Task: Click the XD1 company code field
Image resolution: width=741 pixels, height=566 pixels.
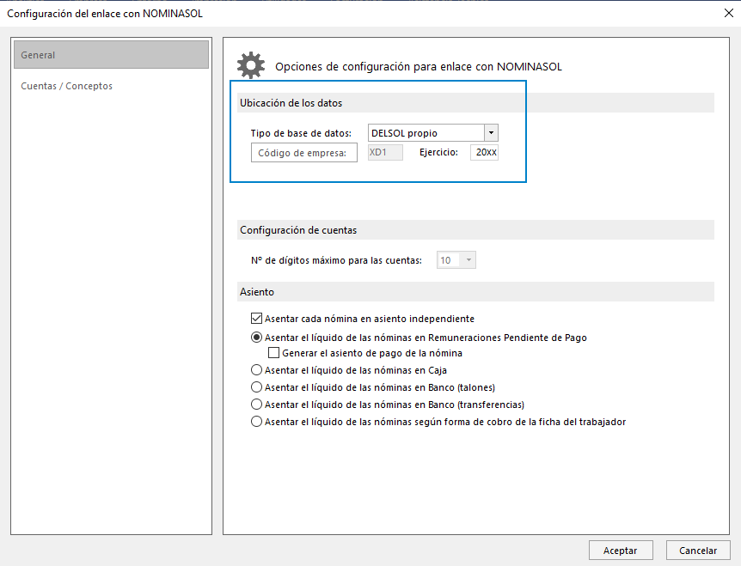Action: coord(386,153)
